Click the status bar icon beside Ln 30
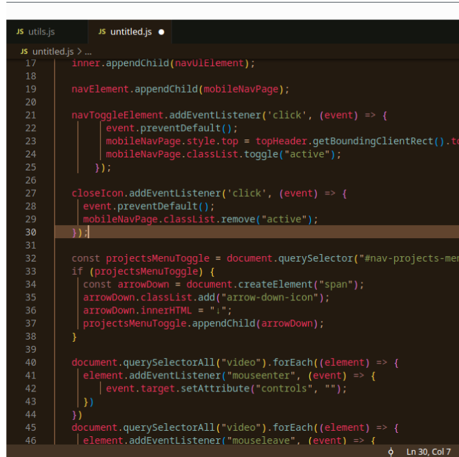Screen dimensions: 459x457 tap(391, 452)
